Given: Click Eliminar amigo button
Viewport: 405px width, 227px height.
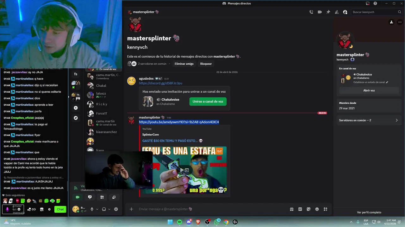Looking at the screenshot, I should pyautogui.click(x=184, y=64).
